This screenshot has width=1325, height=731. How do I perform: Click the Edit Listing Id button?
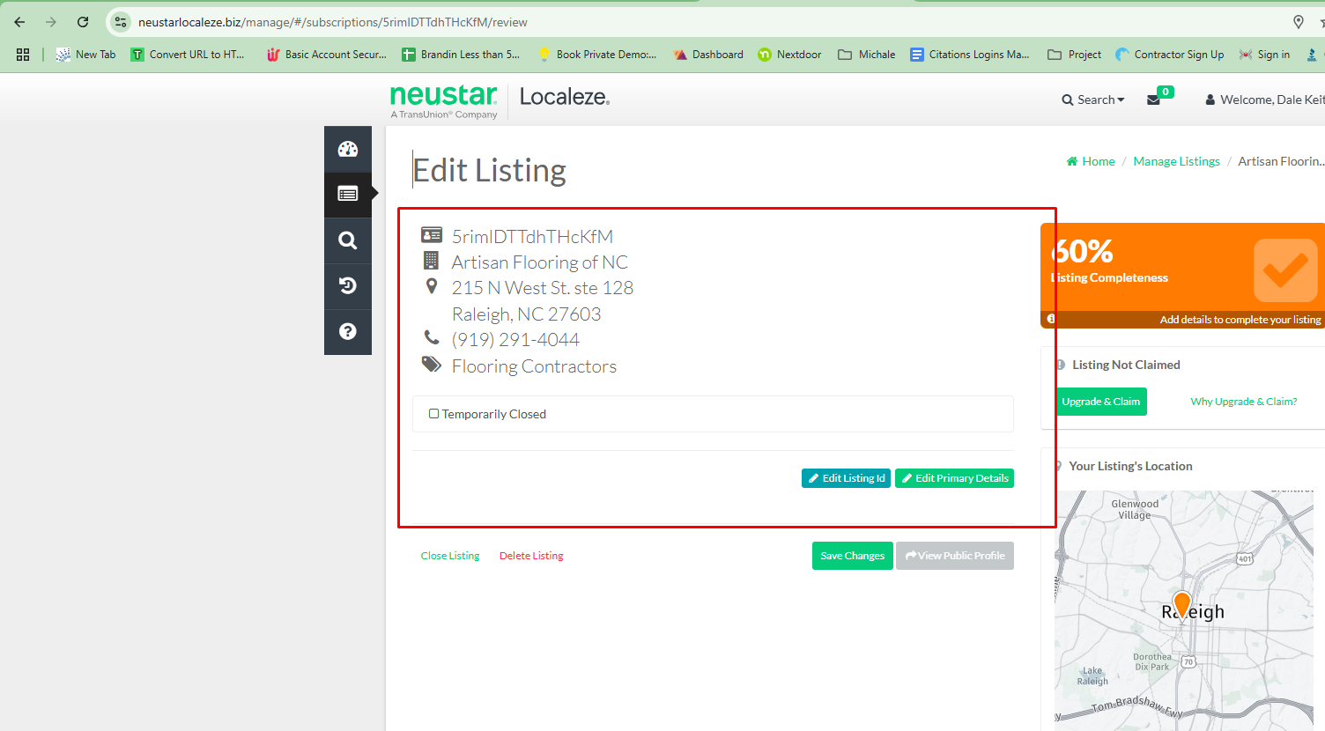[846, 478]
